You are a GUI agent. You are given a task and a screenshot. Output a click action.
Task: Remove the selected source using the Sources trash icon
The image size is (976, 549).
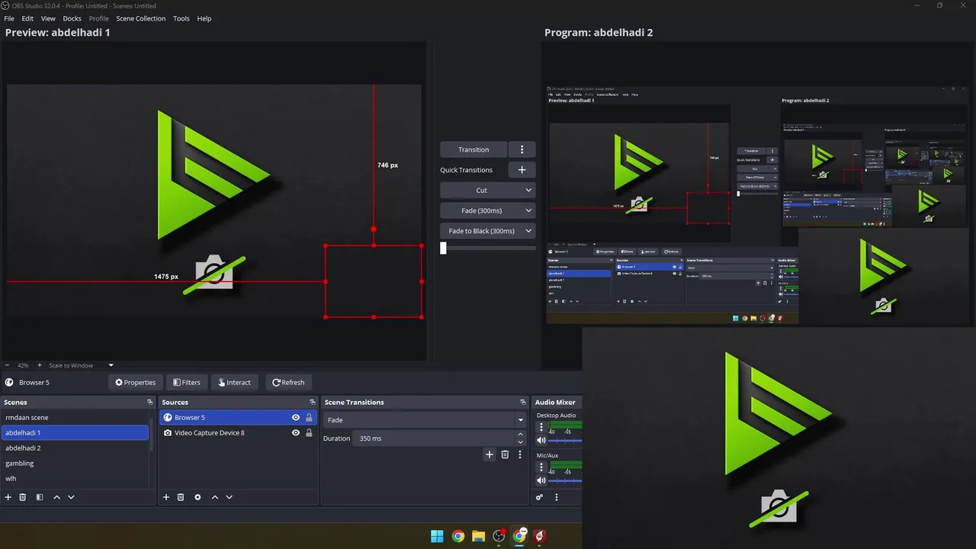click(181, 497)
